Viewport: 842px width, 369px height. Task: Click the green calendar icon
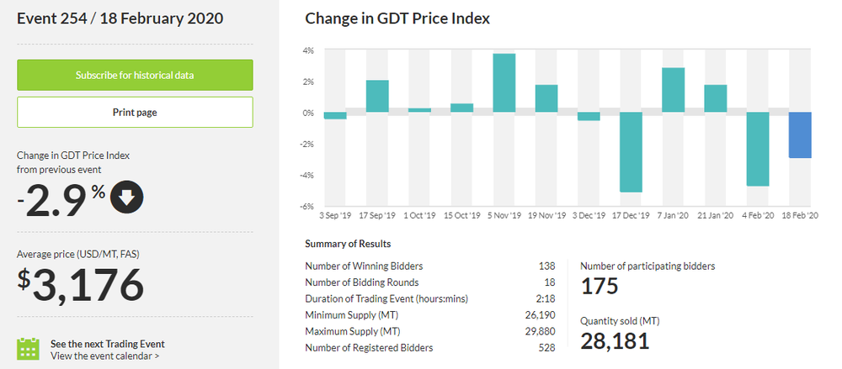pyautogui.click(x=29, y=349)
